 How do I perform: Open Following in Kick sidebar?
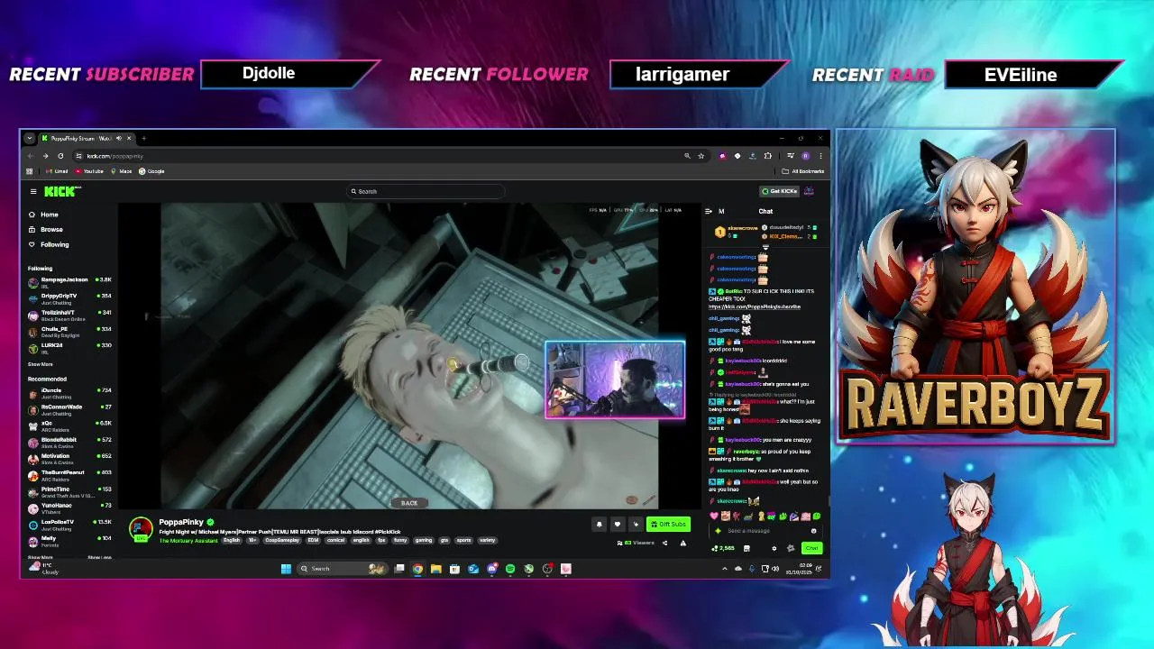[x=48, y=244]
